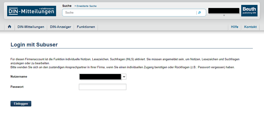264x114 pixels.
Task: Click the Suche label above search box
Action: click(67, 6)
